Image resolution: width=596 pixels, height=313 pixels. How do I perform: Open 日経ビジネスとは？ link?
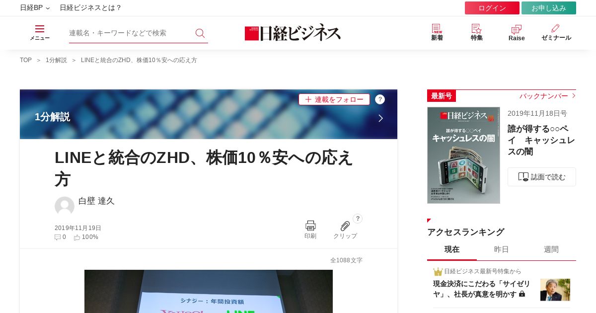(x=90, y=8)
